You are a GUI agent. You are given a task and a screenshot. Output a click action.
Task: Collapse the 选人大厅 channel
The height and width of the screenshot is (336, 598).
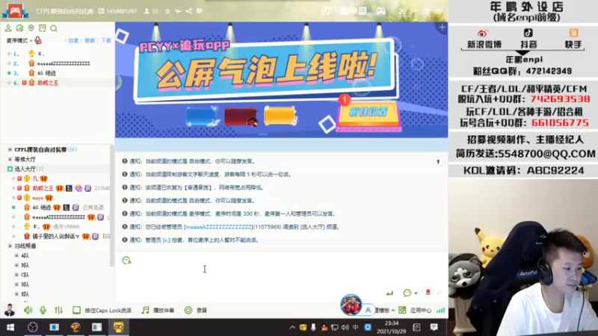[10, 169]
